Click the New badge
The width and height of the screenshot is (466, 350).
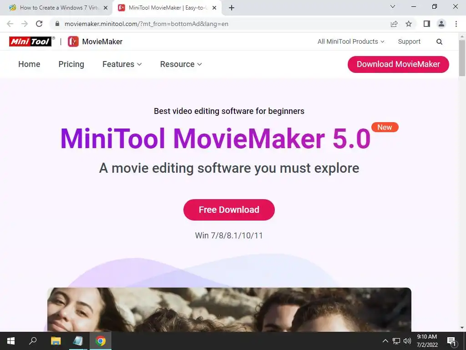pyautogui.click(x=385, y=128)
